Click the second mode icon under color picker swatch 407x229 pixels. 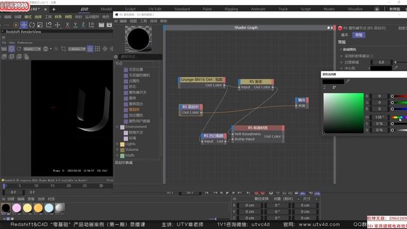point(334,88)
